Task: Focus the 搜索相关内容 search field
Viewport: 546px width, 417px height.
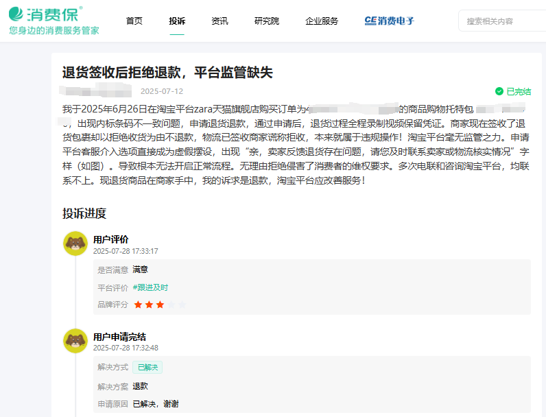Action: click(502, 21)
